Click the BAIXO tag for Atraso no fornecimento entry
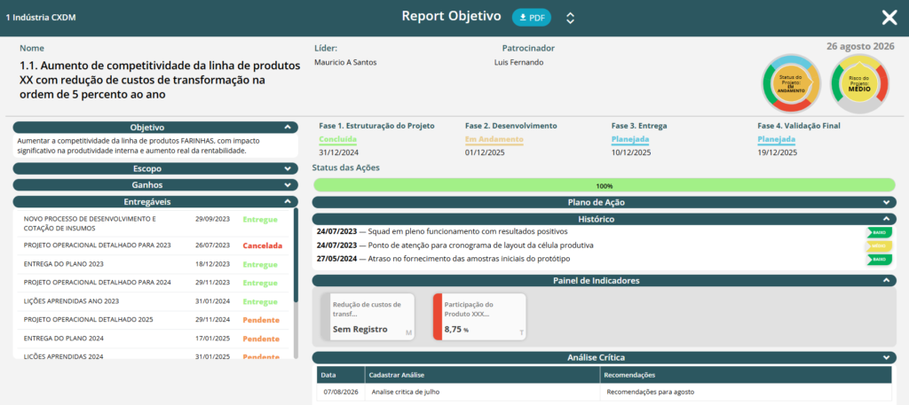This screenshot has height=405, width=909. pyautogui.click(x=879, y=259)
